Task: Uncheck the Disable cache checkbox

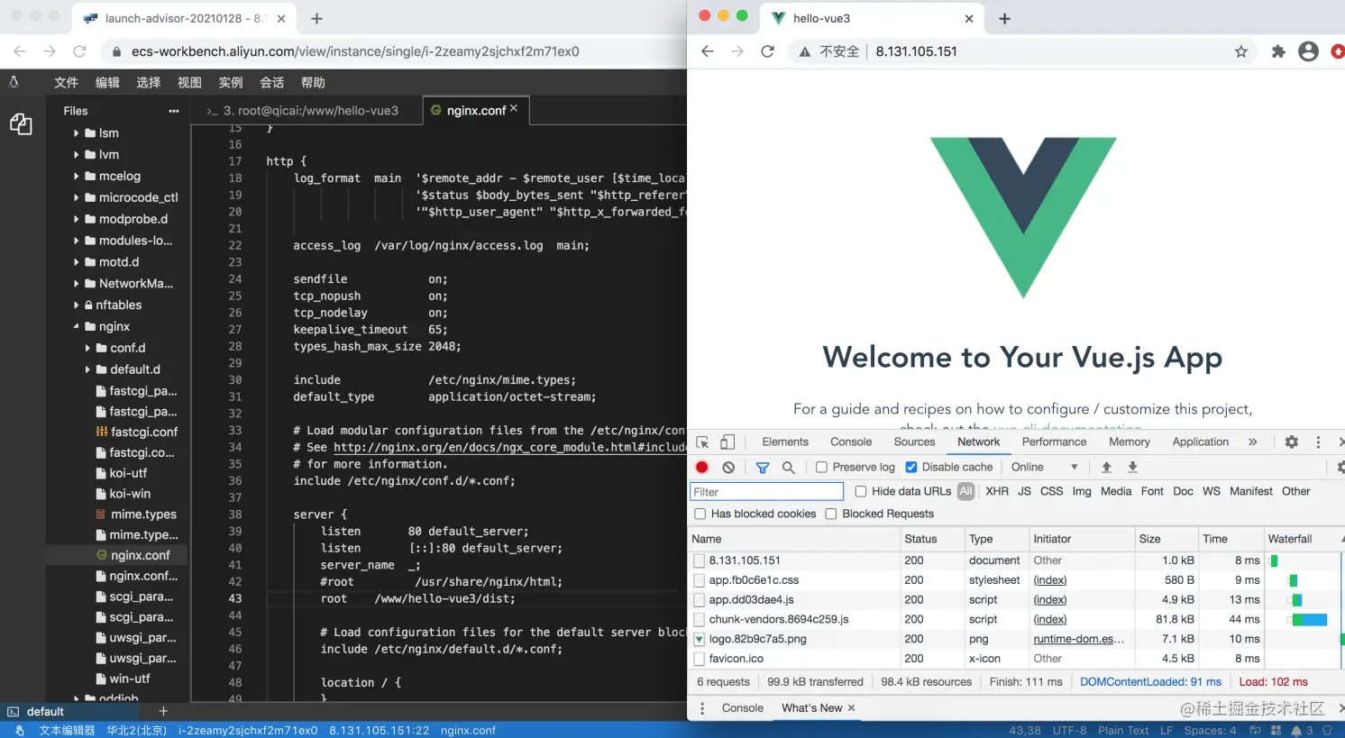Action: 911,467
